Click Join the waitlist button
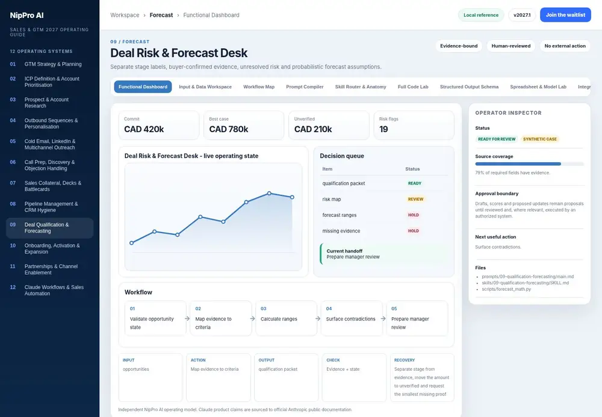Screen dimensions: 602x417 565,15
